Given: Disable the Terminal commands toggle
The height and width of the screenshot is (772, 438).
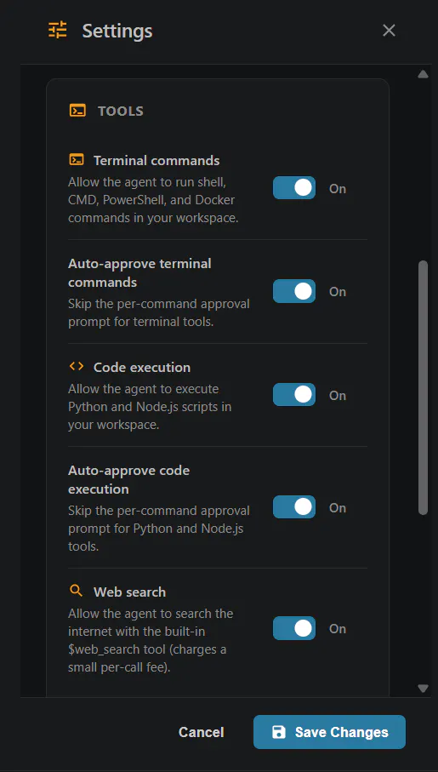Looking at the screenshot, I should tap(294, 188).
